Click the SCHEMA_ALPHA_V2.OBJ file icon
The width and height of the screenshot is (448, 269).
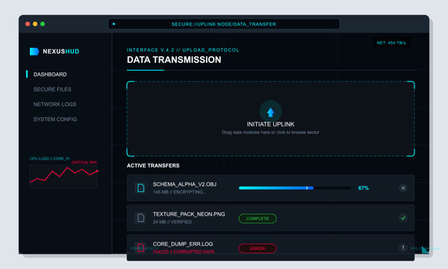point(140,188)
